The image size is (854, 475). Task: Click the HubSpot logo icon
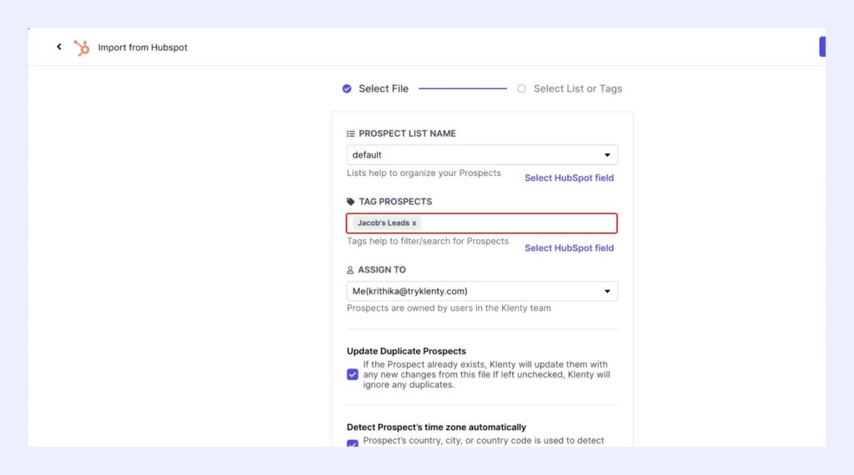tap(82, 47)
